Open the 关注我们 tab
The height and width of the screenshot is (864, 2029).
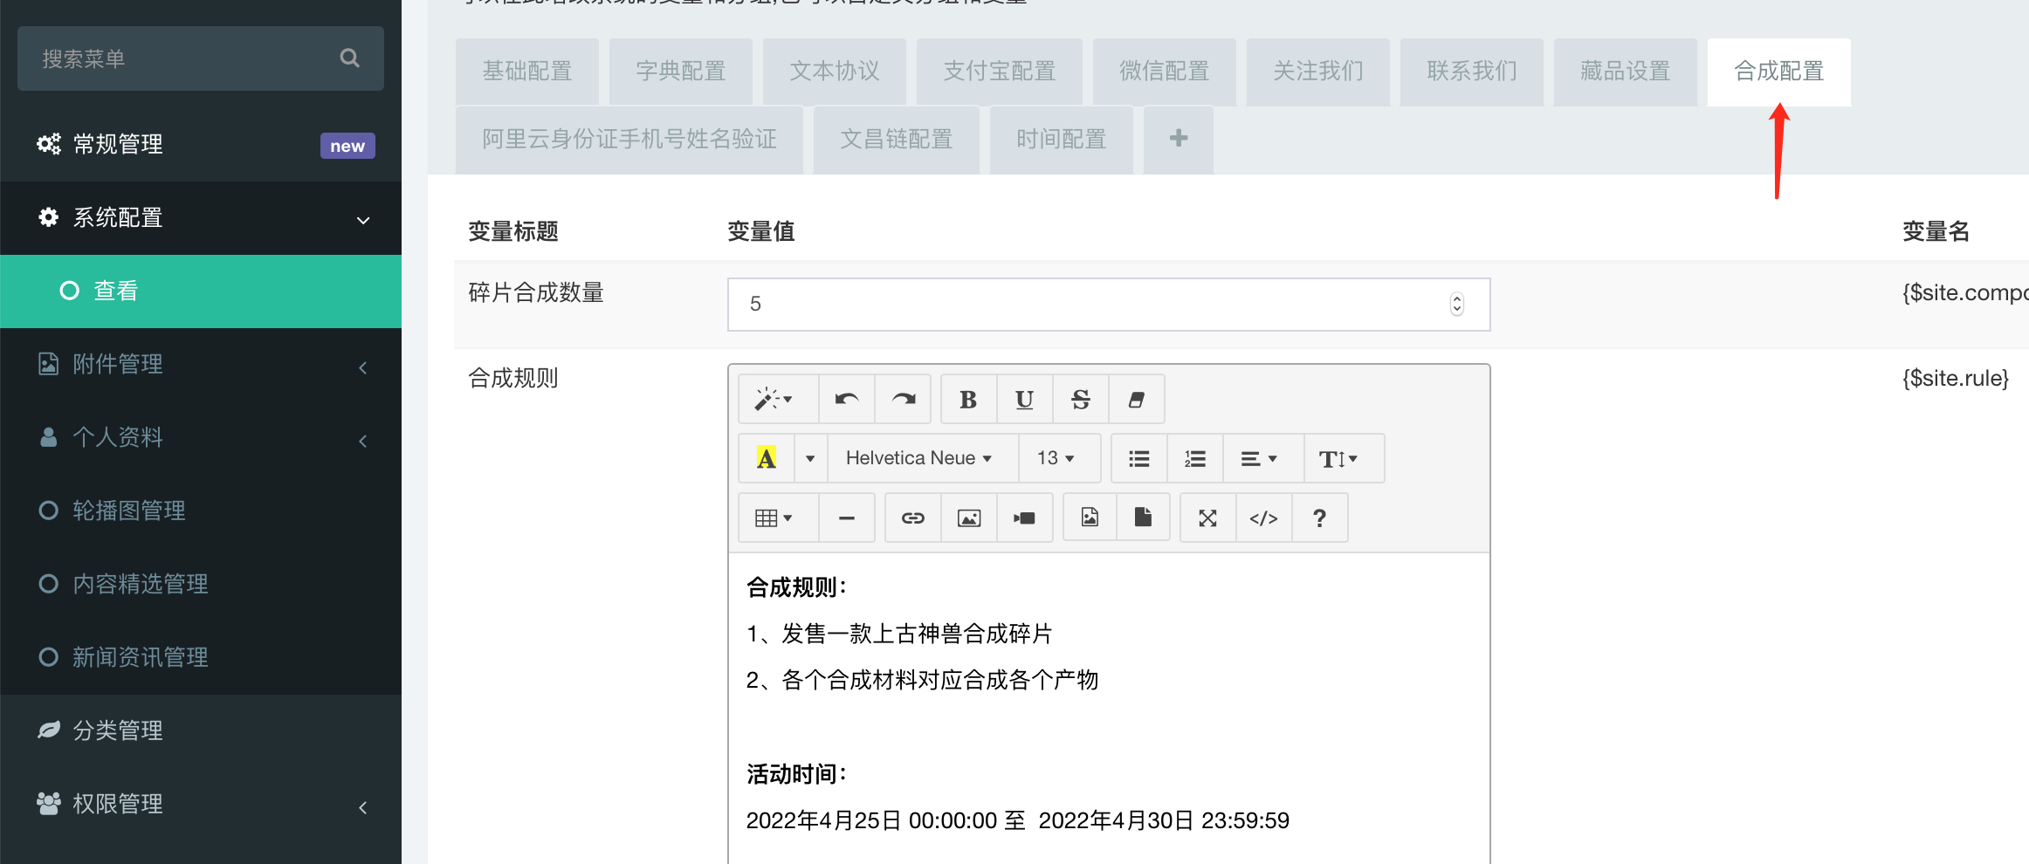click(x=1318, y=72)
